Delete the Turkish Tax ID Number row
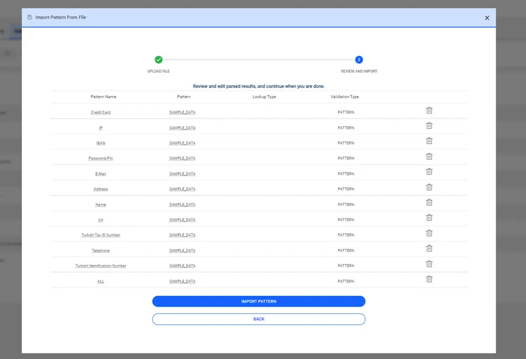This screenshot has width=526, height=359. click(x=429, y=233)
